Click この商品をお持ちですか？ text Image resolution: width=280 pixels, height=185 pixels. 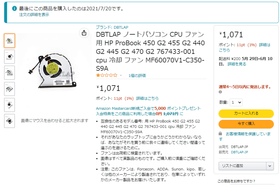237,181
